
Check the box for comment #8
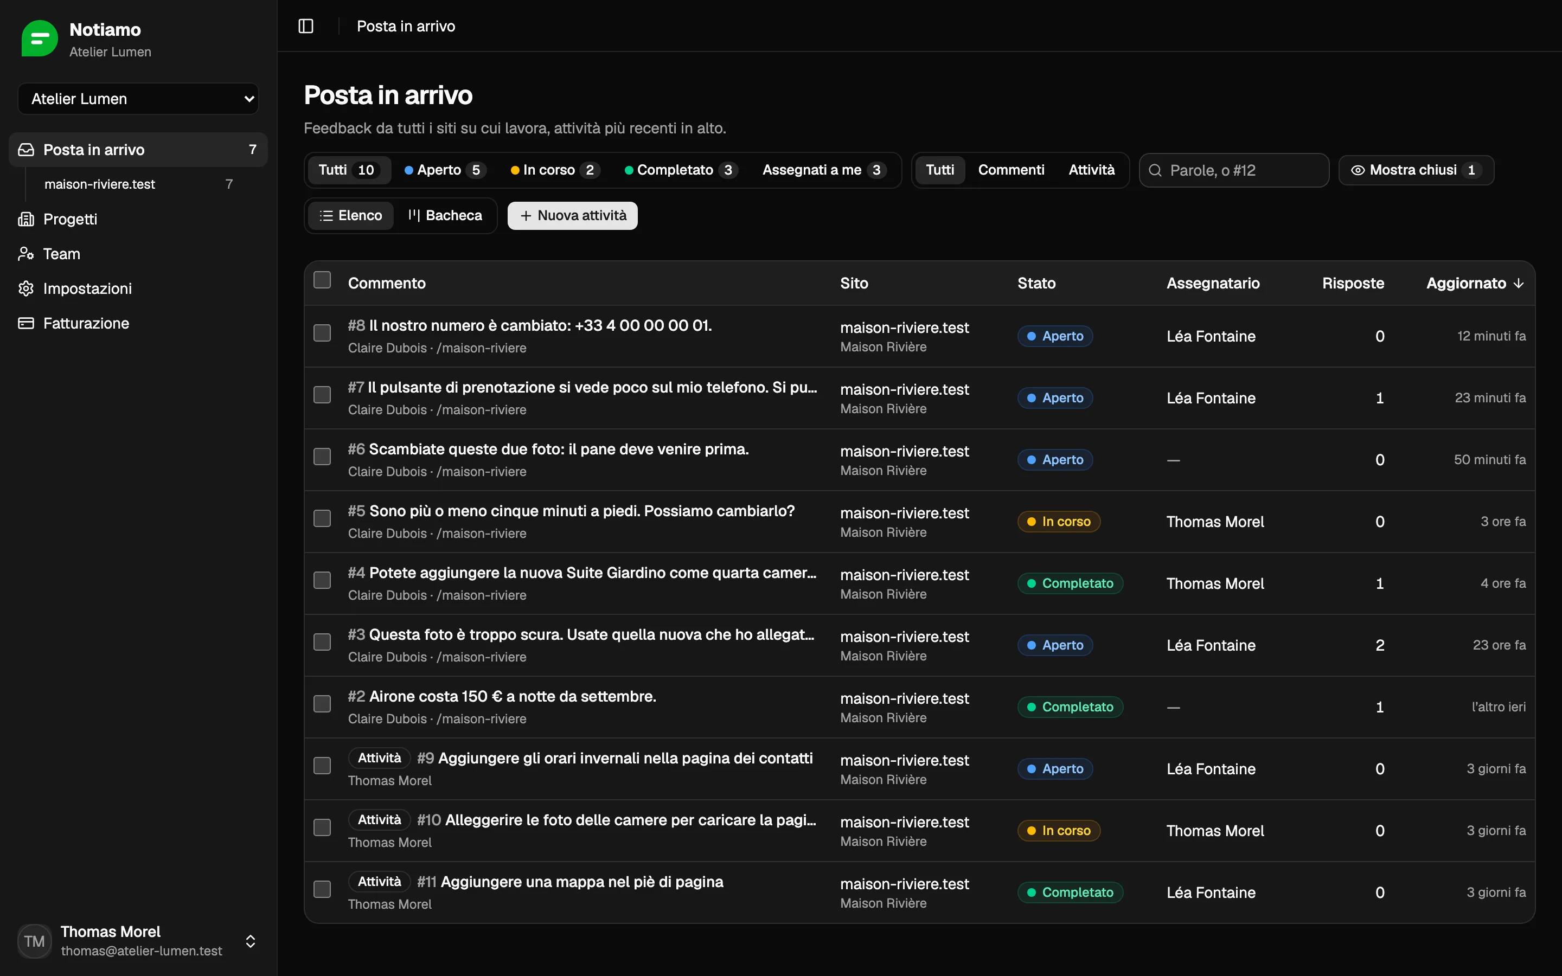click(322, 333)
